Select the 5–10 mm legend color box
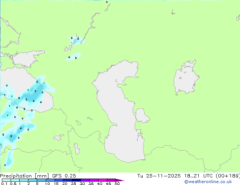The image size is (240, 185). [x=41, y=180]
